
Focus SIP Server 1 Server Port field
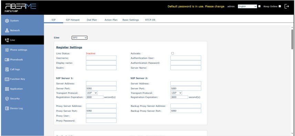[101, 88]
